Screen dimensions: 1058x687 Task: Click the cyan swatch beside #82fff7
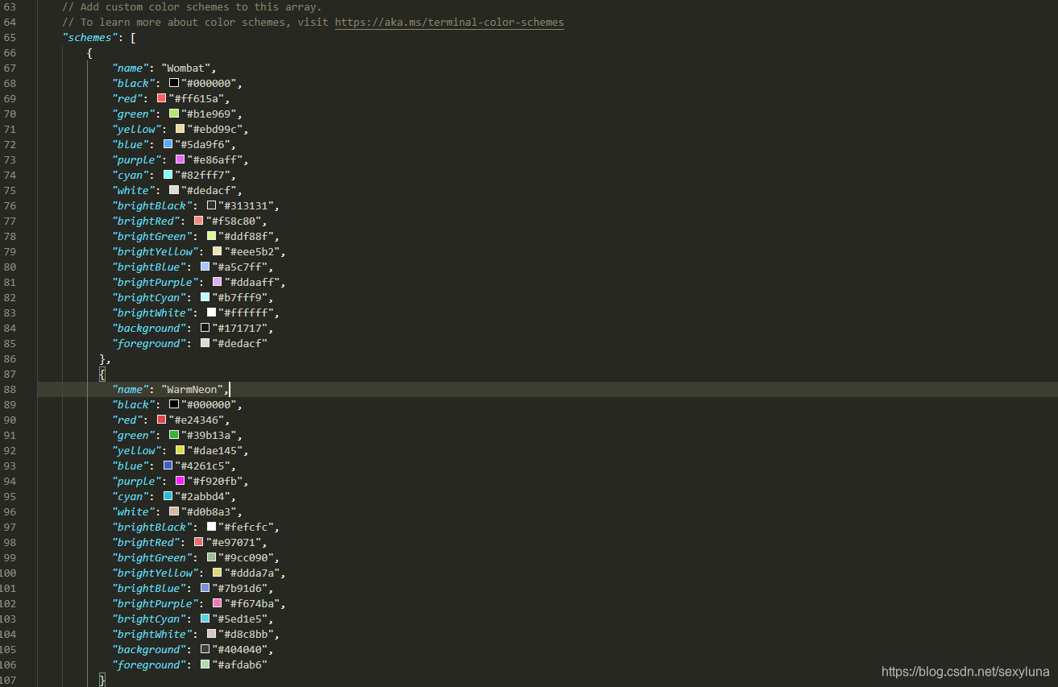[168, 175]
